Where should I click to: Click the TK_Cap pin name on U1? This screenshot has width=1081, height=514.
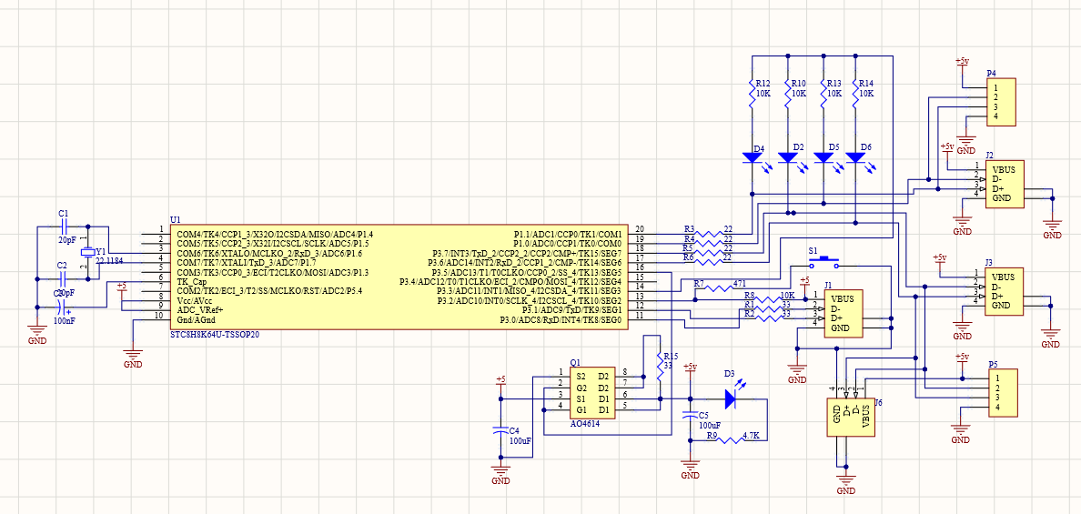192,283
